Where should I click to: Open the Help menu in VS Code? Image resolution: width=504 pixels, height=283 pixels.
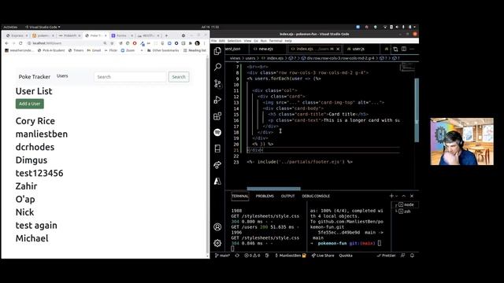pyautogui.click(x=288, y=41)
